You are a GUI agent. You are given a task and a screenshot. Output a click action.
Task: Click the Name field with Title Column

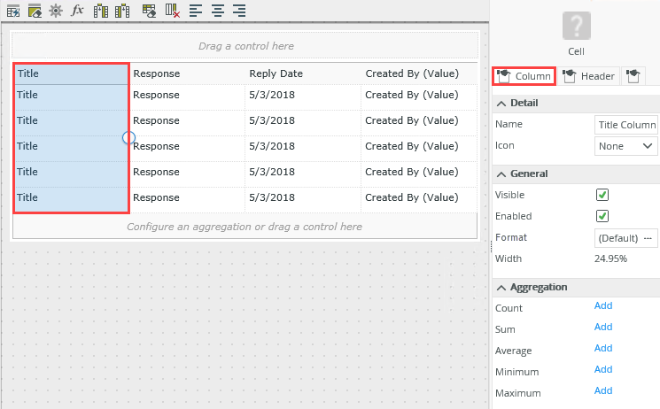626,125
